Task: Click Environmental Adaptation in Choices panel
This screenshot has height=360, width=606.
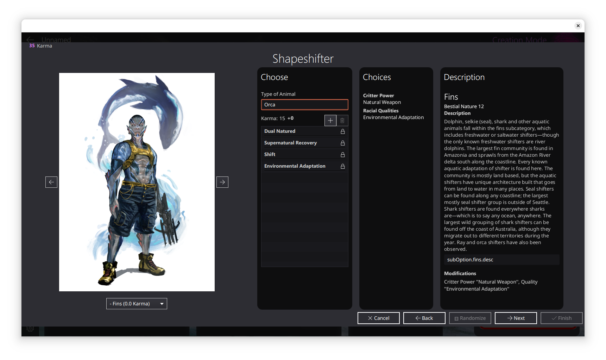Action: point(393,117)
